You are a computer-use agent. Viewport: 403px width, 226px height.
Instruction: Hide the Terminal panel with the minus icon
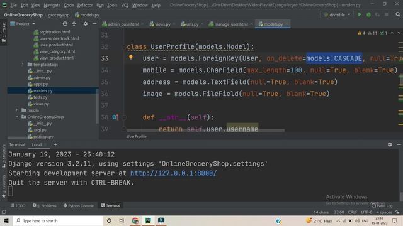click(399, 144)
